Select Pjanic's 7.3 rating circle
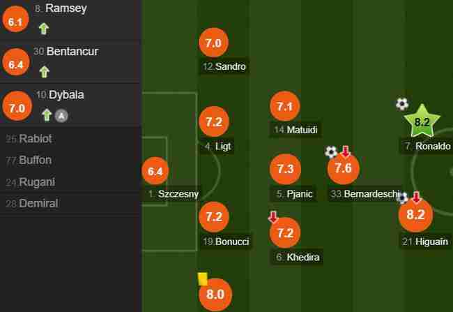Image resolution: width=453 pixels, height=312 pixels. pos(285,169)
